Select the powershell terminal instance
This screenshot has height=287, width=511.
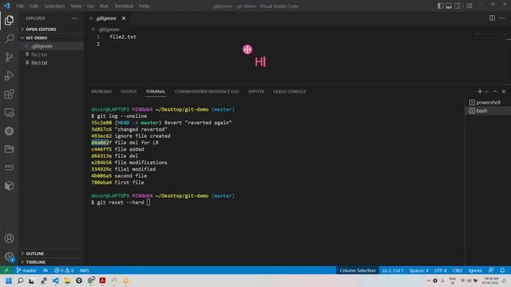coord(488,102)
